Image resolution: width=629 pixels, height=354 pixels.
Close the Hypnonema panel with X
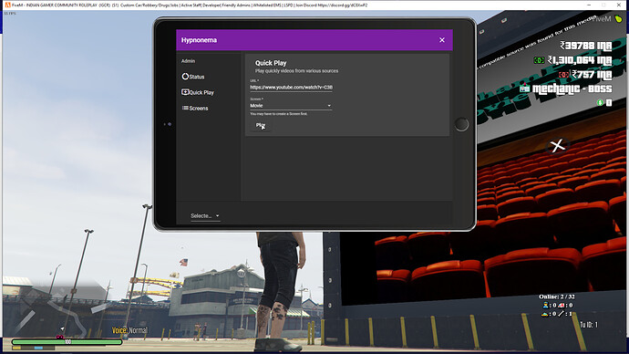(x=441, y=40)
